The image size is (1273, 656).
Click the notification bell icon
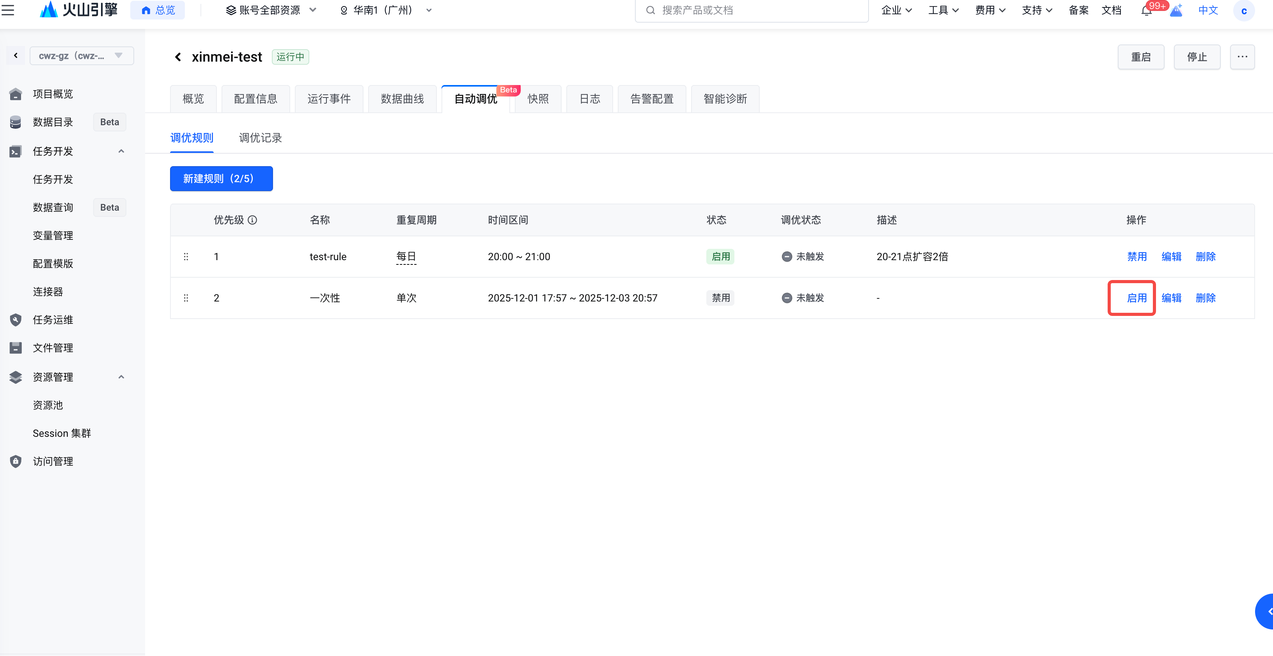(x=1146, y=11)
